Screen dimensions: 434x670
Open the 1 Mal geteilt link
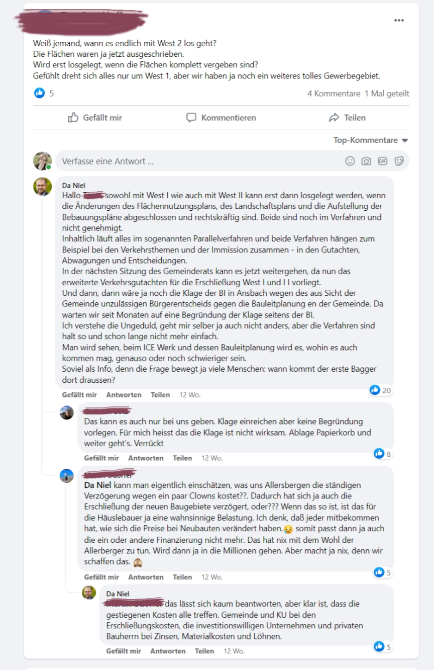[387, 94]
